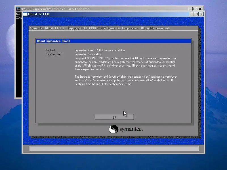Image resolution: width=227 pixels, height=170 pixels.
Task: Minimize the cmd.exe startnet.cmd window
Action: tap(190, 9)
